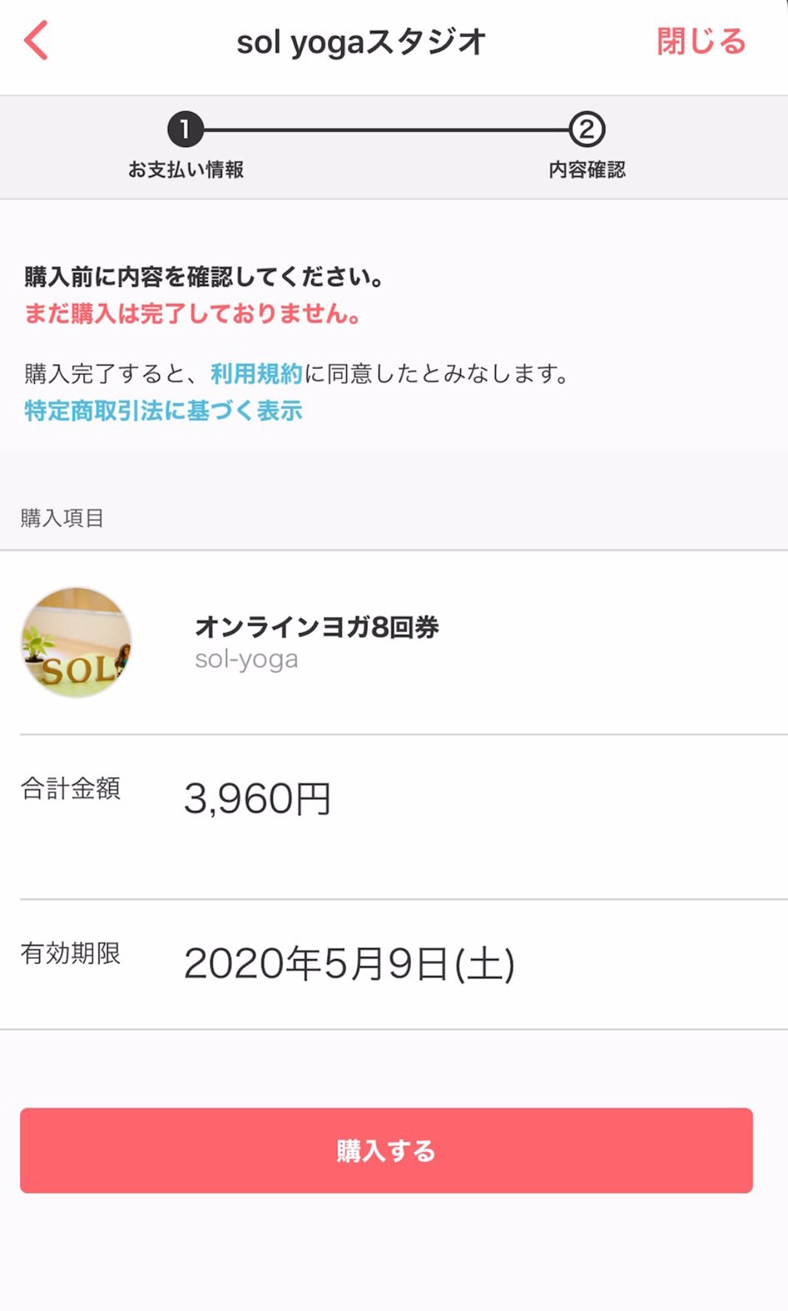Tap the red まだ購入は完了しておりません warning
The width and height of the screenshot is (788, 1311).
click(x=193, y=314)
